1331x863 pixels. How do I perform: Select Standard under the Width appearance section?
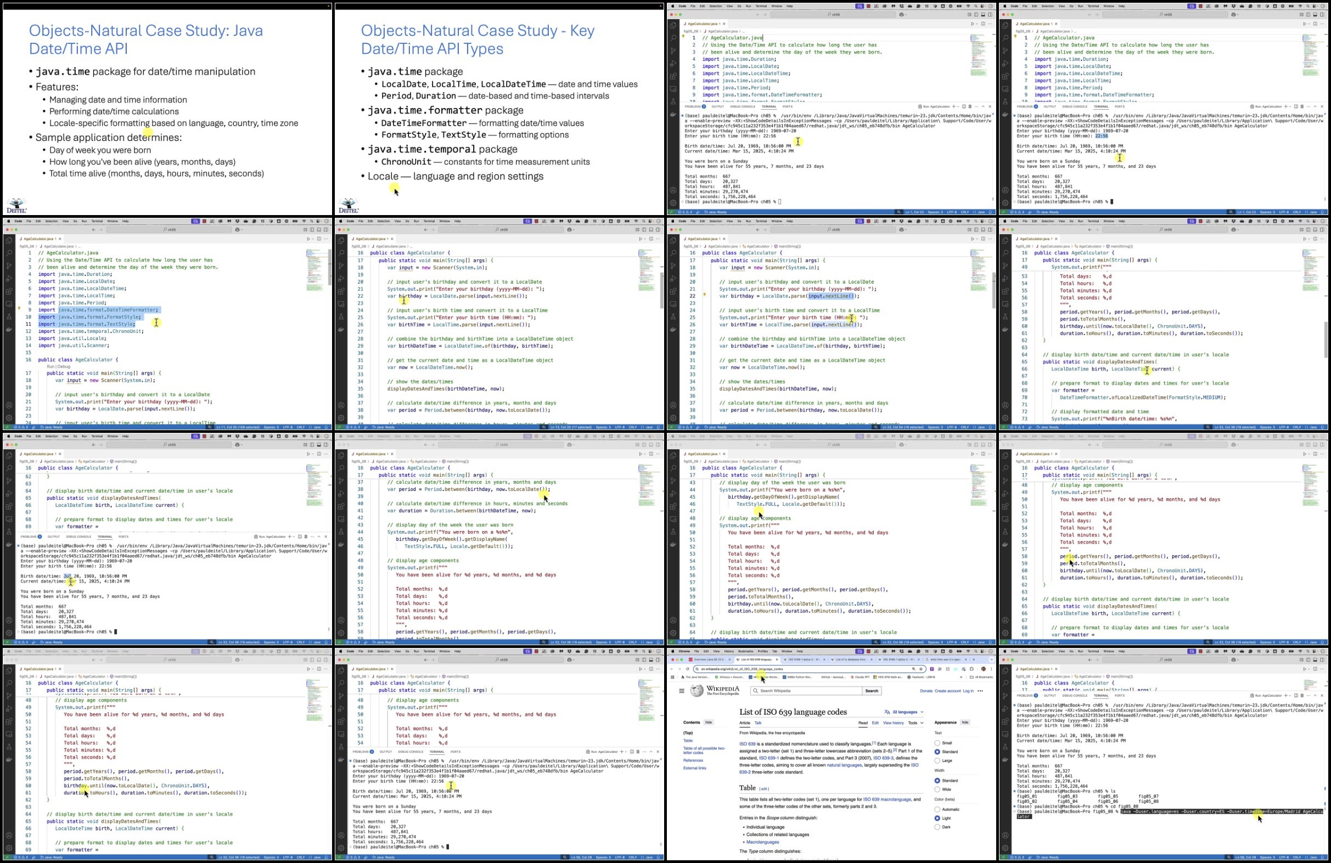[x=937, y=780]
